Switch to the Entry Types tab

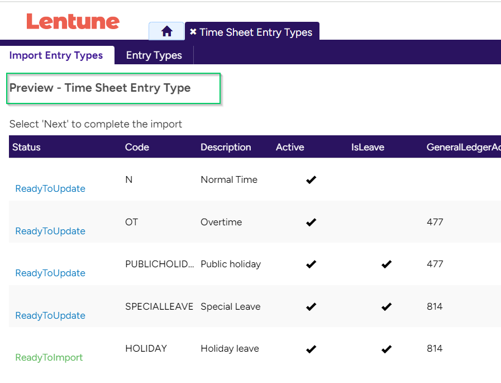click(154, 55)
